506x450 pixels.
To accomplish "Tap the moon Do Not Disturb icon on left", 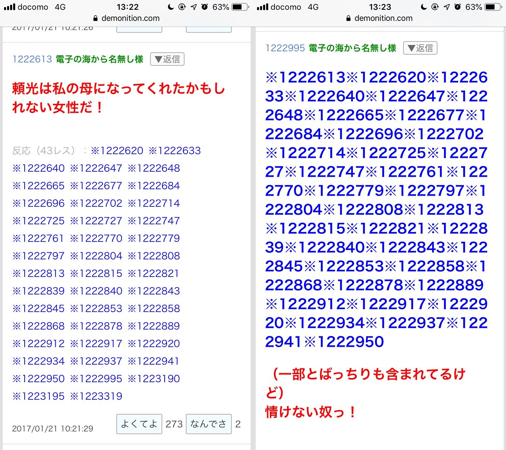I will pos(171,7).
